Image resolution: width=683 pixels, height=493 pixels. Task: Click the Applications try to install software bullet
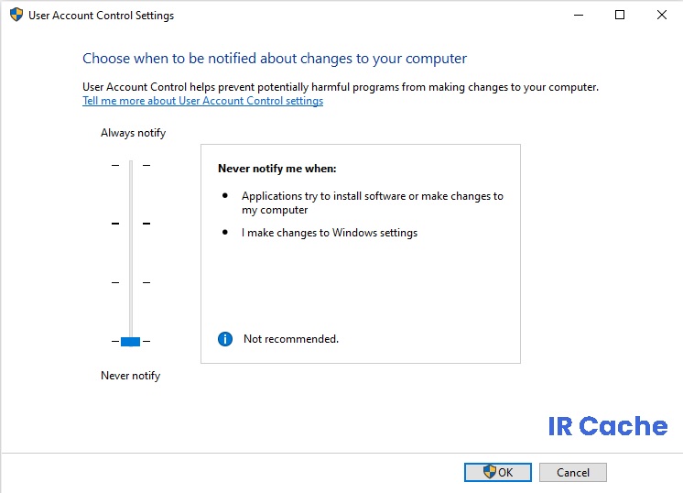pos(373,203)
